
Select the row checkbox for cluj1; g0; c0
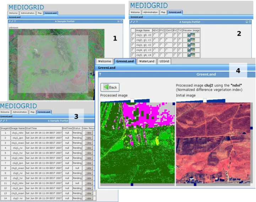(x=133, y=35)
